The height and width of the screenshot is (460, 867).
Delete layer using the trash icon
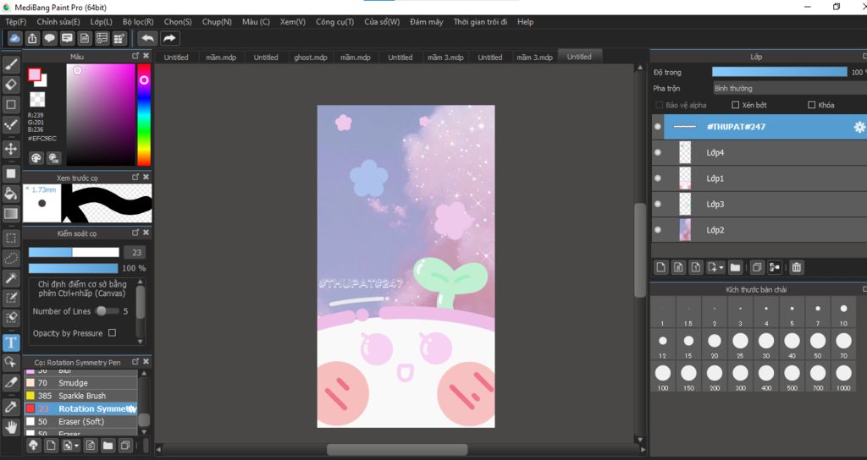pos(796,267)
